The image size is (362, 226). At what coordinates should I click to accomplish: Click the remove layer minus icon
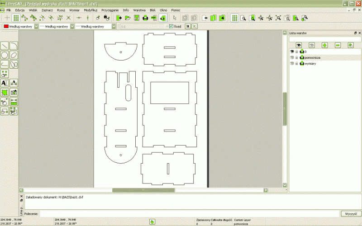coord(338,45)
